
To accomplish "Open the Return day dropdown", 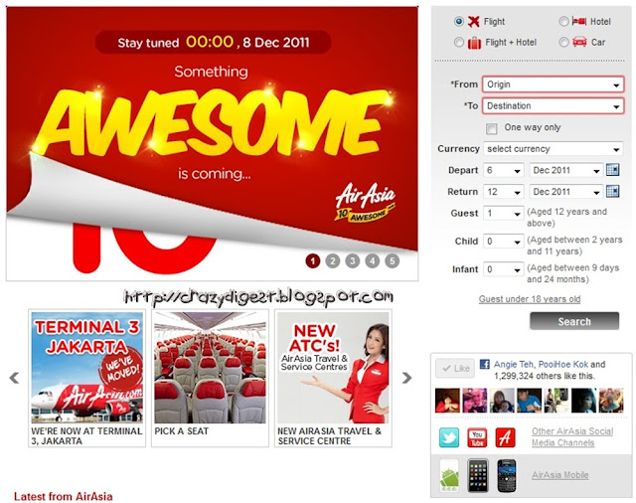I will click(504, 192).
